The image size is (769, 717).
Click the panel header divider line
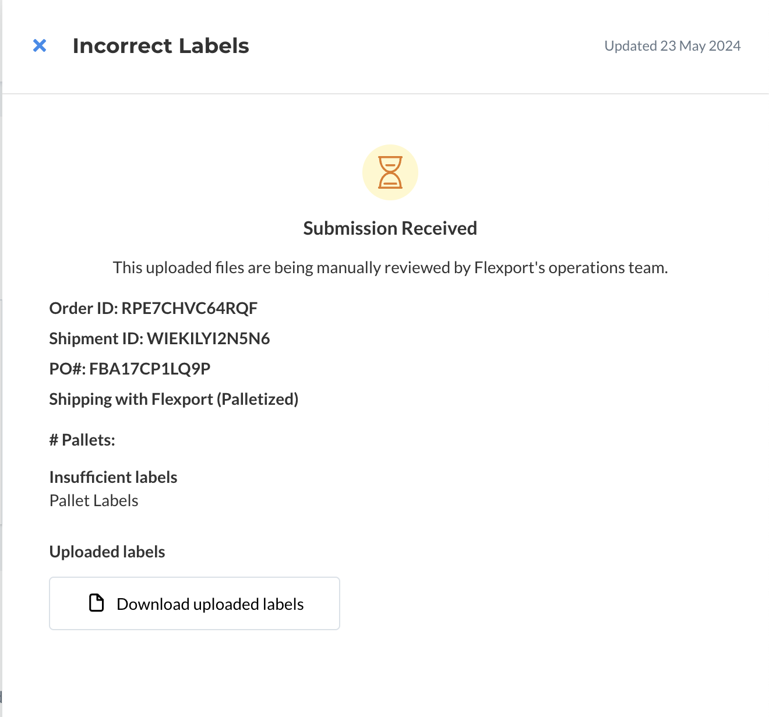point(384,94)
